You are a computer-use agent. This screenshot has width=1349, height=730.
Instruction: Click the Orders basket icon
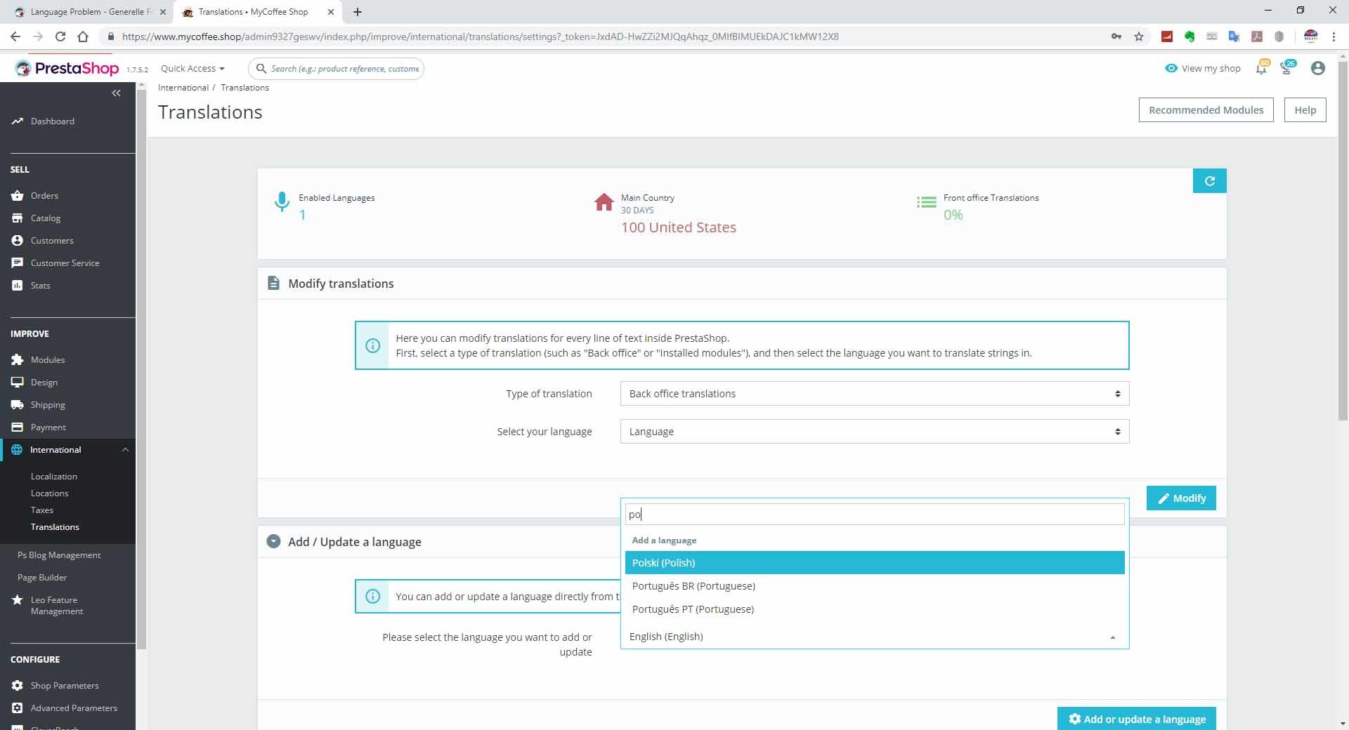(18, 196)
